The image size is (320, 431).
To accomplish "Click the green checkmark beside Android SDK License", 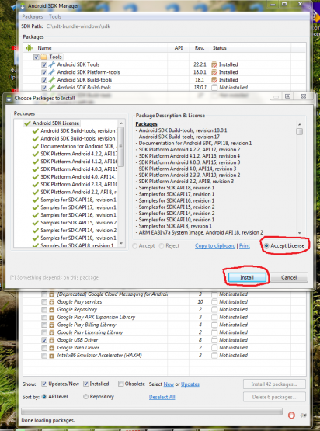I will (x=27, y=123).
